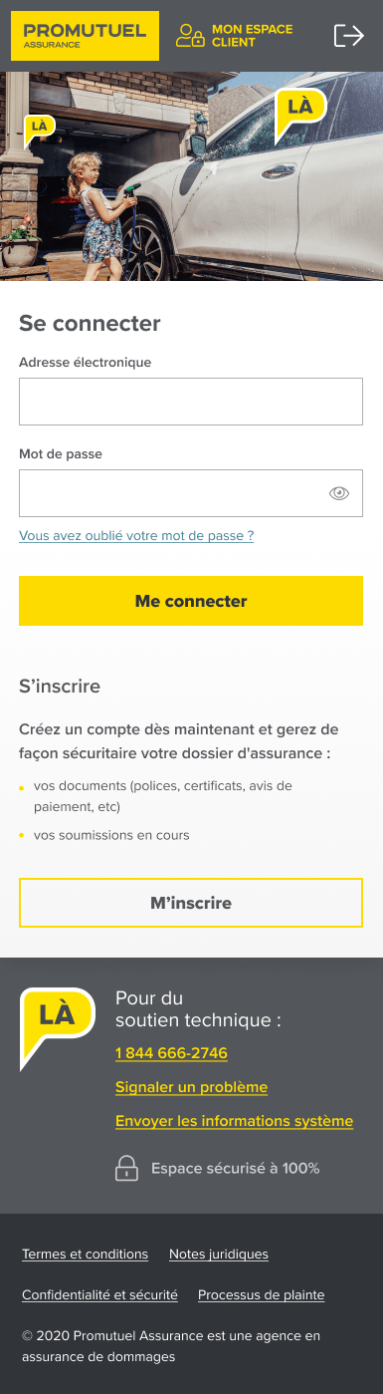The height and width of the screenshot is (1394, 383).
Task: Click the padlock icon beside Espace sécurisé
Action: pos(126,1168)
